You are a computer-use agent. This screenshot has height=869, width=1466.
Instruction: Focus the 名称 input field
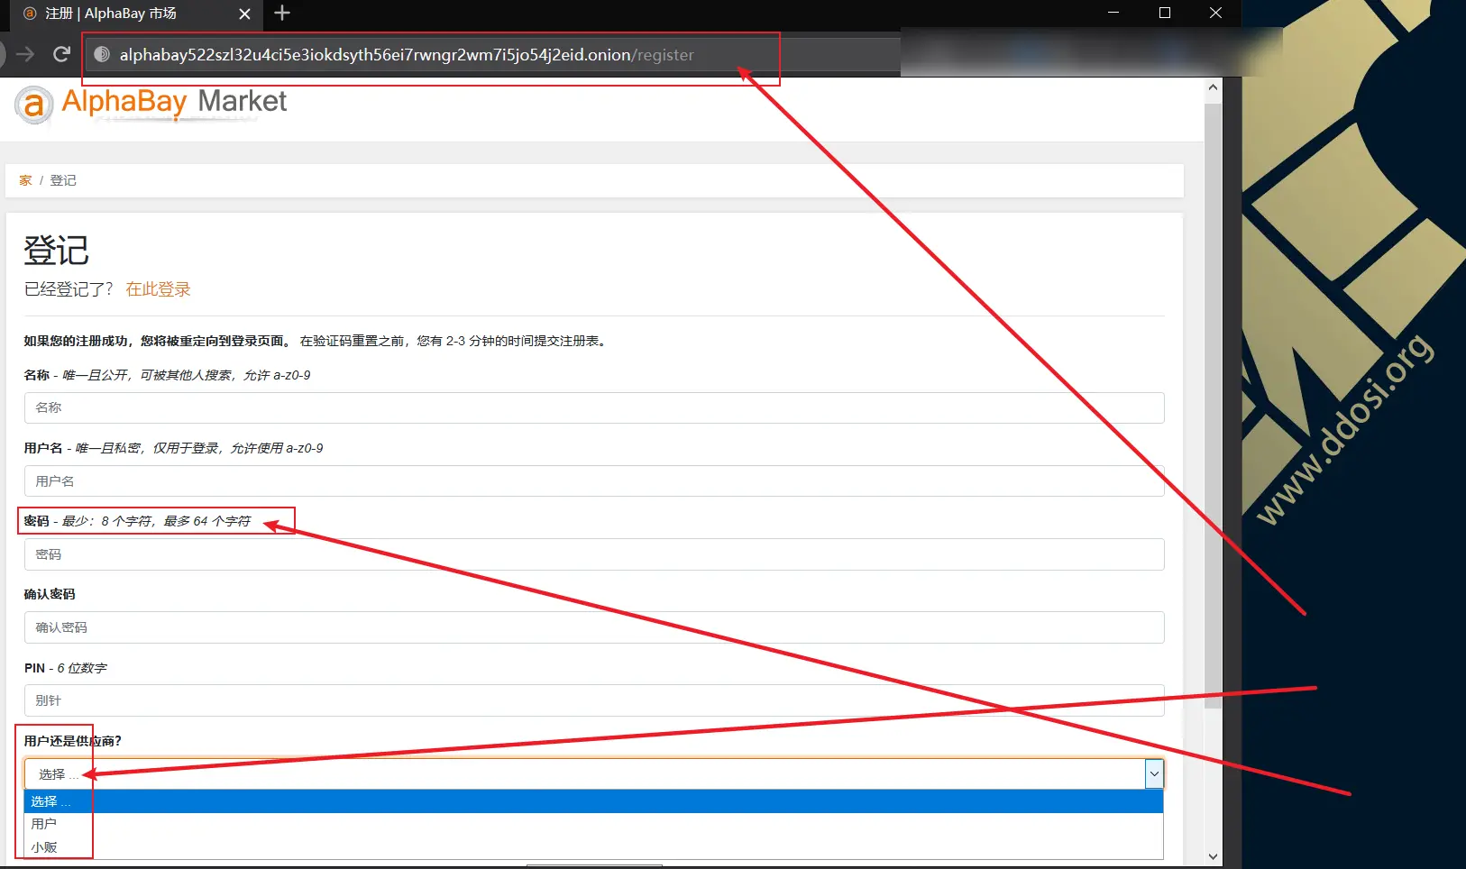594,407
